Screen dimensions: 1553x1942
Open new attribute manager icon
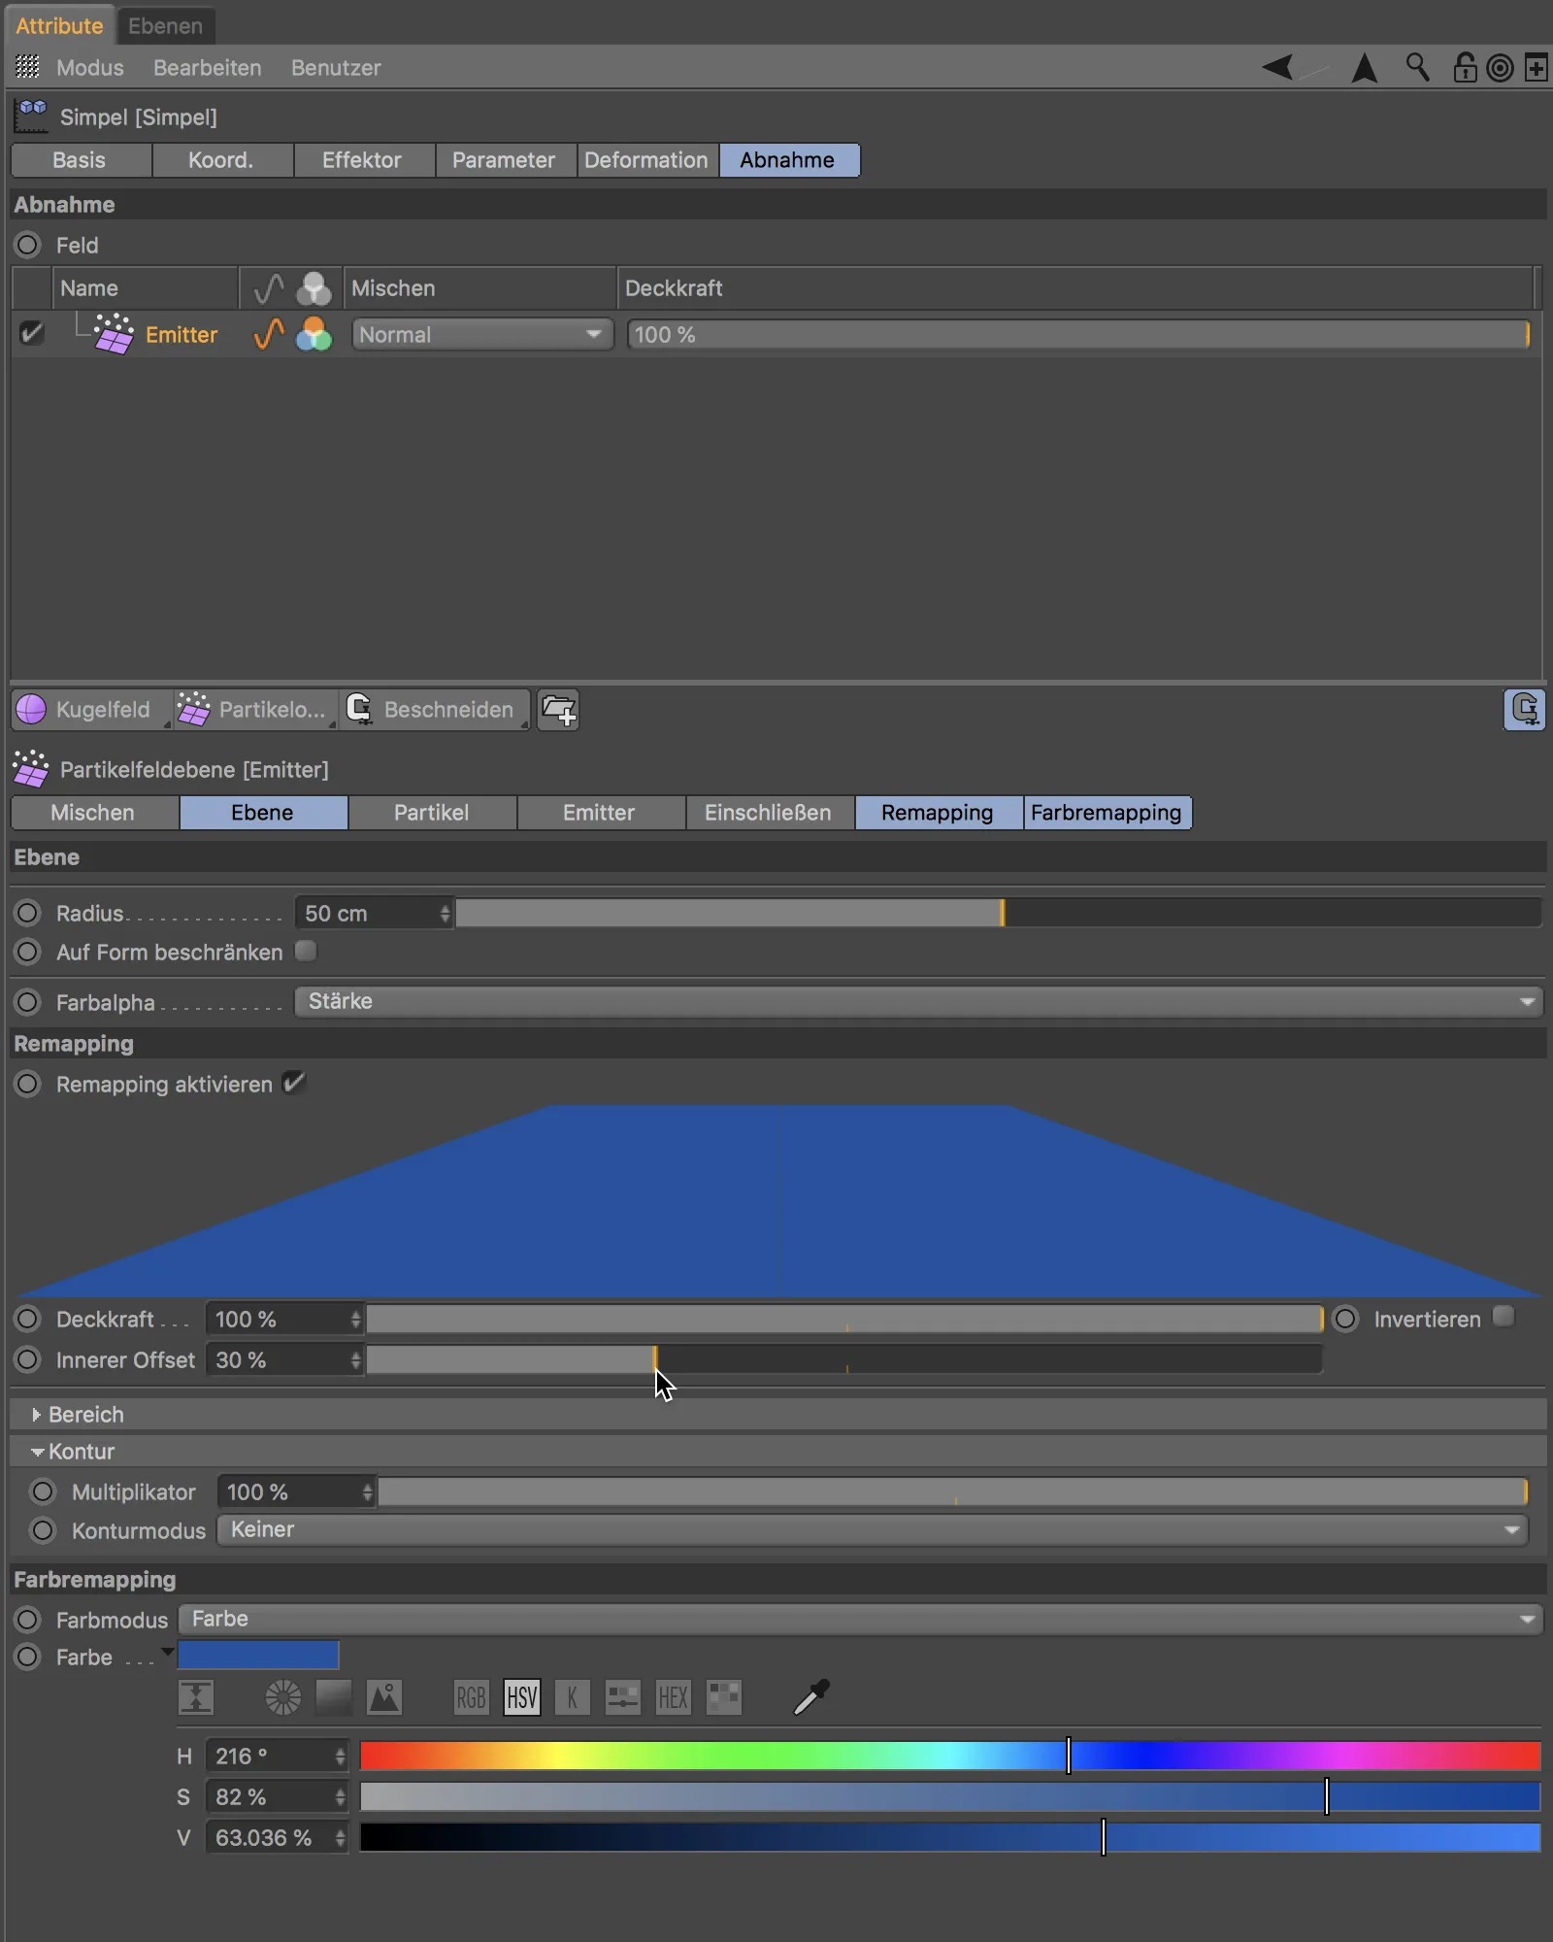point(1536,68)
